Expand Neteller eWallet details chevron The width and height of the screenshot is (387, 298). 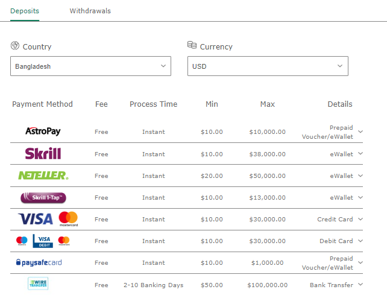click(360, 176)
